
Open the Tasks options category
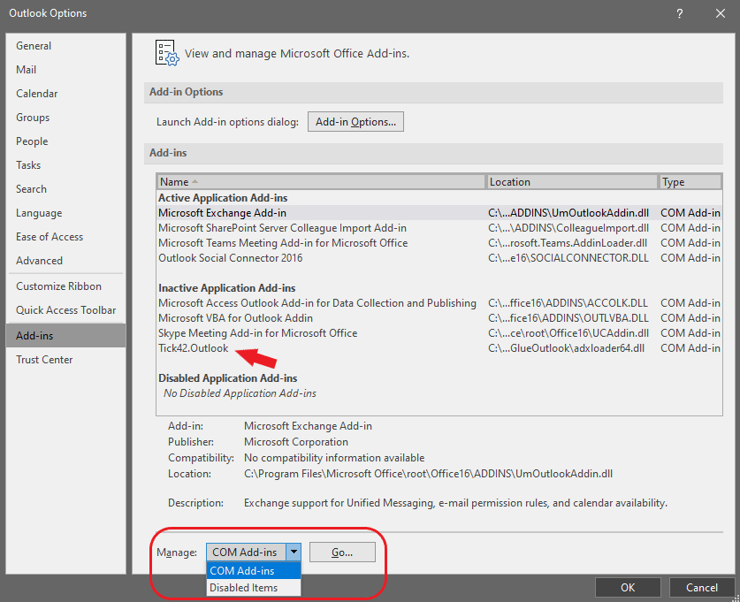click(x=66, y=165)
